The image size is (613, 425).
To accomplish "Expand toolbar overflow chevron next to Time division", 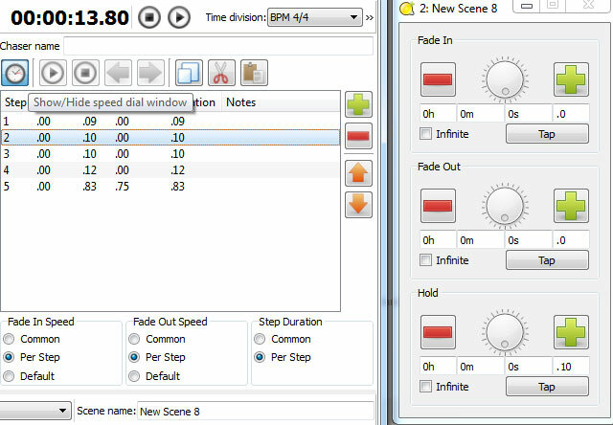I will pos(370,17).
